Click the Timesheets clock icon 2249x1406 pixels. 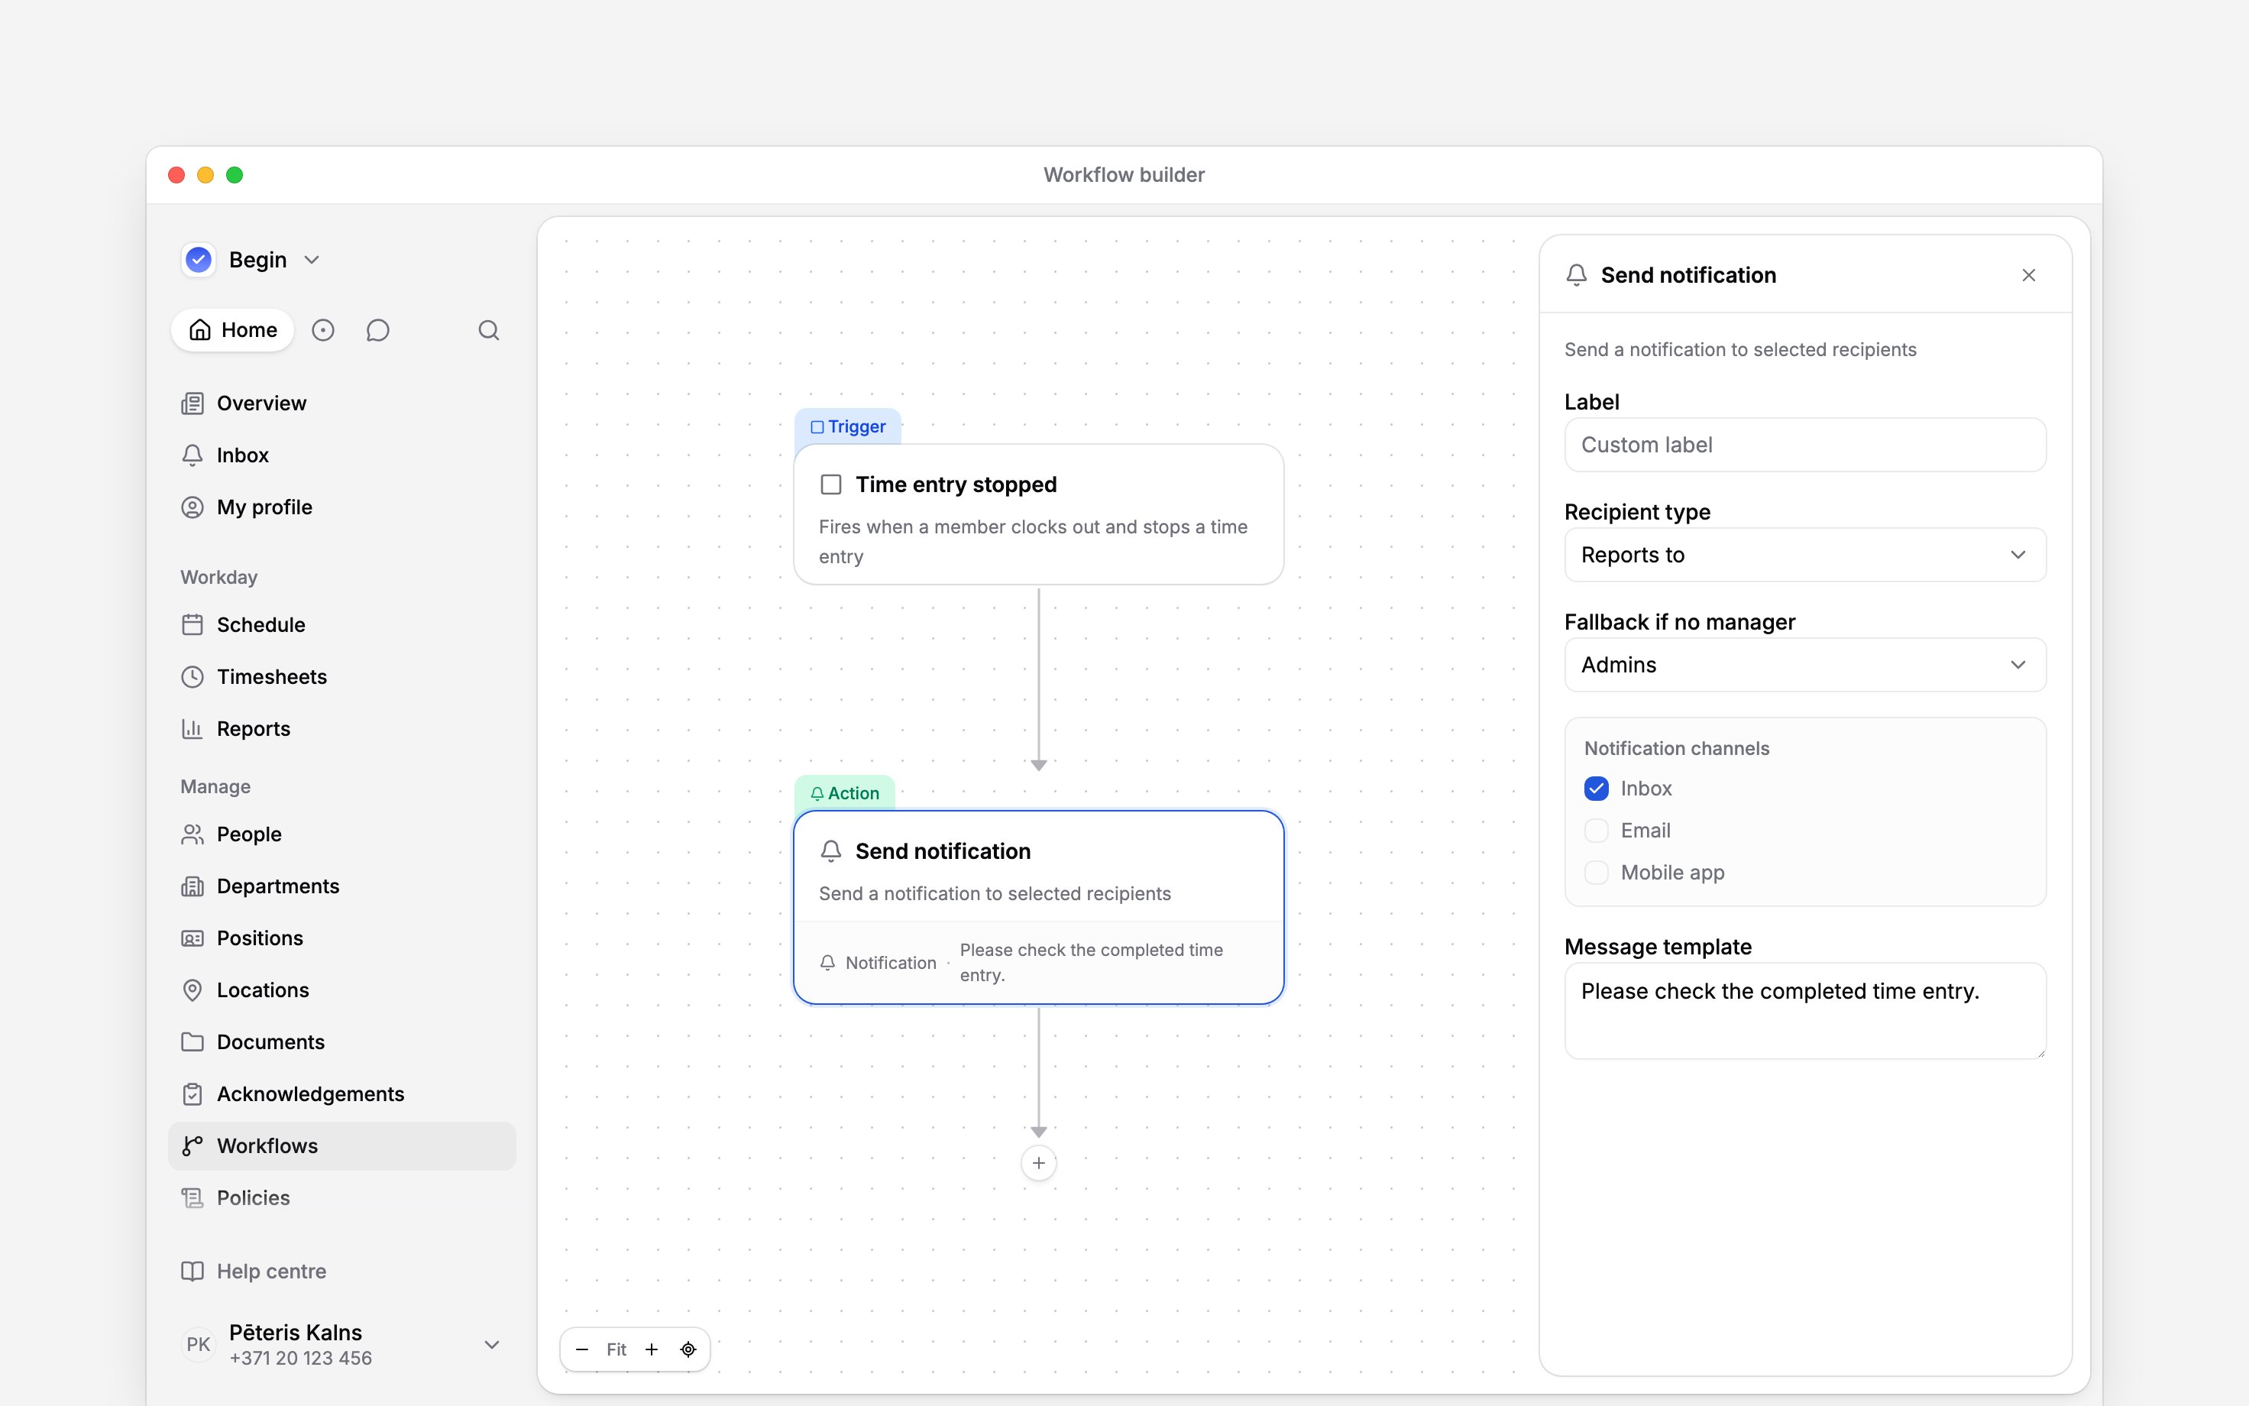click(193, 677)
